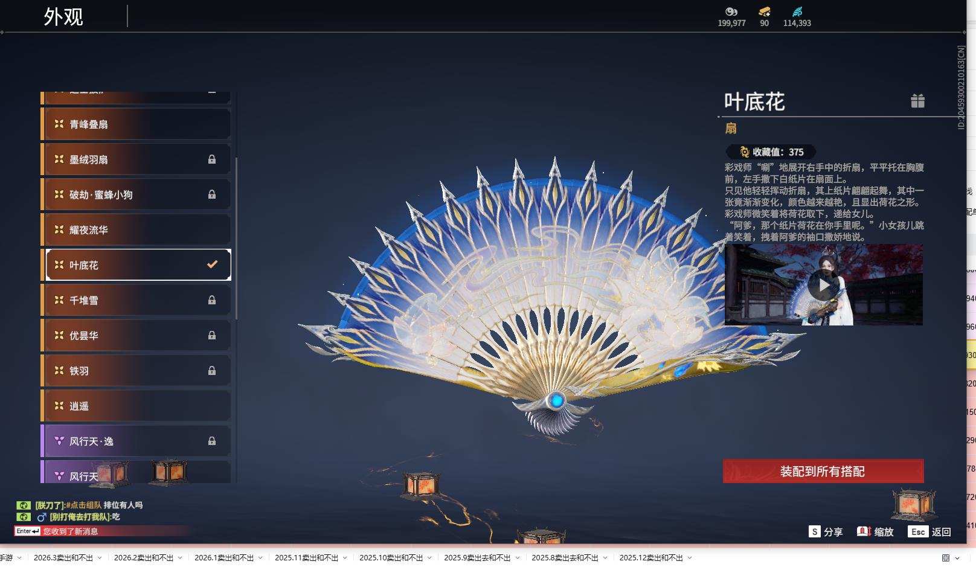Toggle the checkmark on equipped 叶底花
Screen dimensions: 976x567
(x=211, y=264)
